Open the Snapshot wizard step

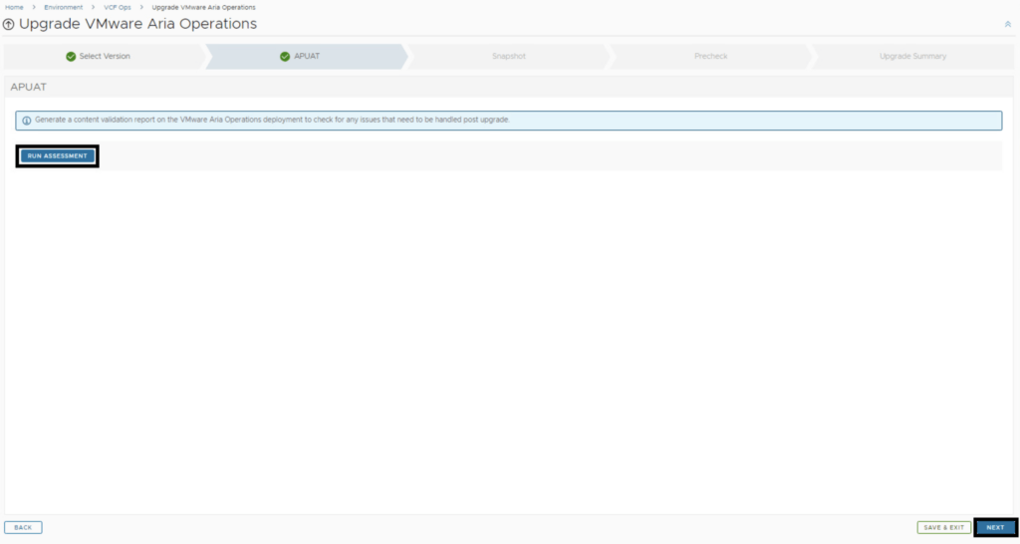point(508,57)
